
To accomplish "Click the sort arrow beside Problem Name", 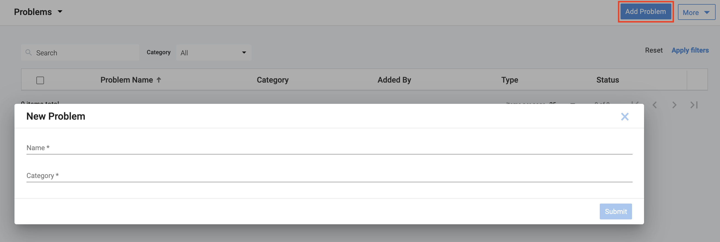I will tap(159, 80).
